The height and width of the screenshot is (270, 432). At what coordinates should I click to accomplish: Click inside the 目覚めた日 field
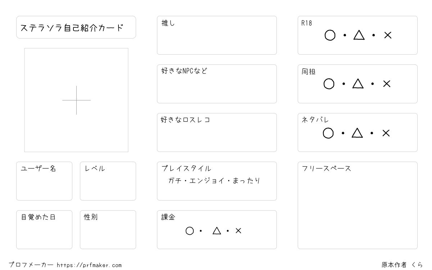pos(44,230)
